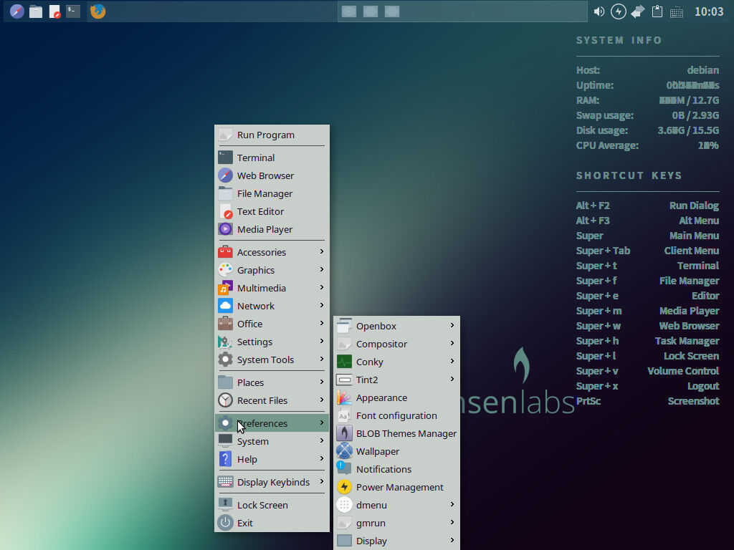Open Font configuration in the submenu
Viewport: 734px width, 550px height.
396,415
